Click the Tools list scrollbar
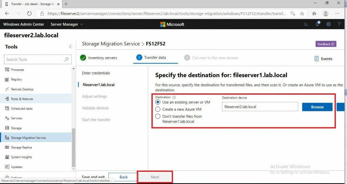The image size is (347, 184). click(74, 147)
